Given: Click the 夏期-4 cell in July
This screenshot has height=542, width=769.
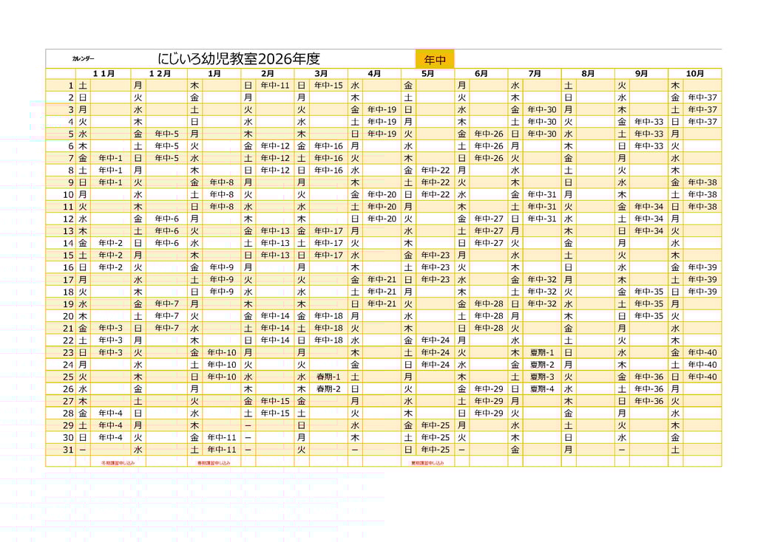Looking at the screenshot, I should 542,389.
